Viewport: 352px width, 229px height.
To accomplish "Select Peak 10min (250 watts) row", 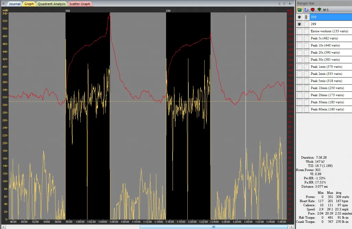I will pos(331,88).
